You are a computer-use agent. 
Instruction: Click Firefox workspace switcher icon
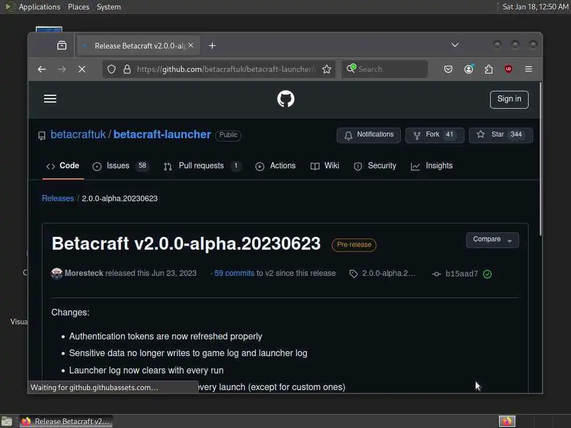pos(507,421)
